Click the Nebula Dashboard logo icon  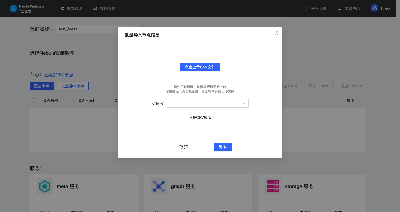pos(13,8)
